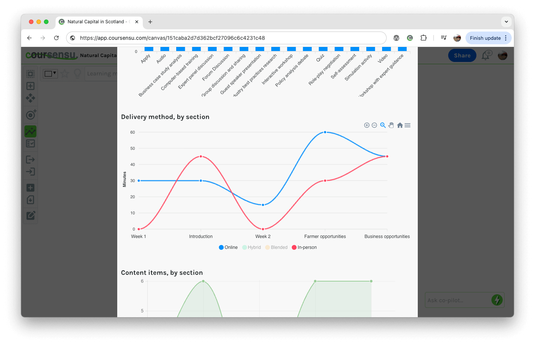Click the chart zoom out minus icon

[374, 125]
